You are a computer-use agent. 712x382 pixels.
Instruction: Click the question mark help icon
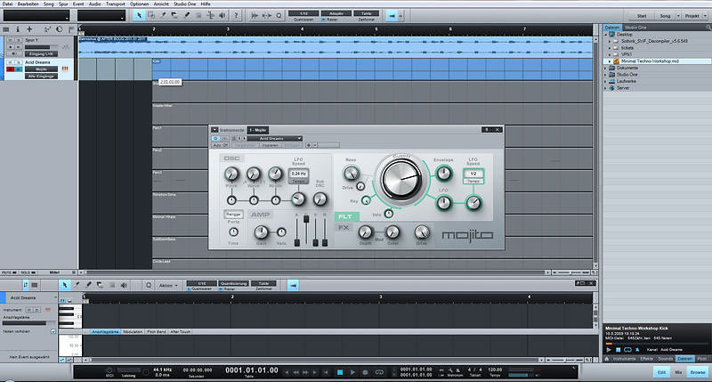tap(236, 15)
